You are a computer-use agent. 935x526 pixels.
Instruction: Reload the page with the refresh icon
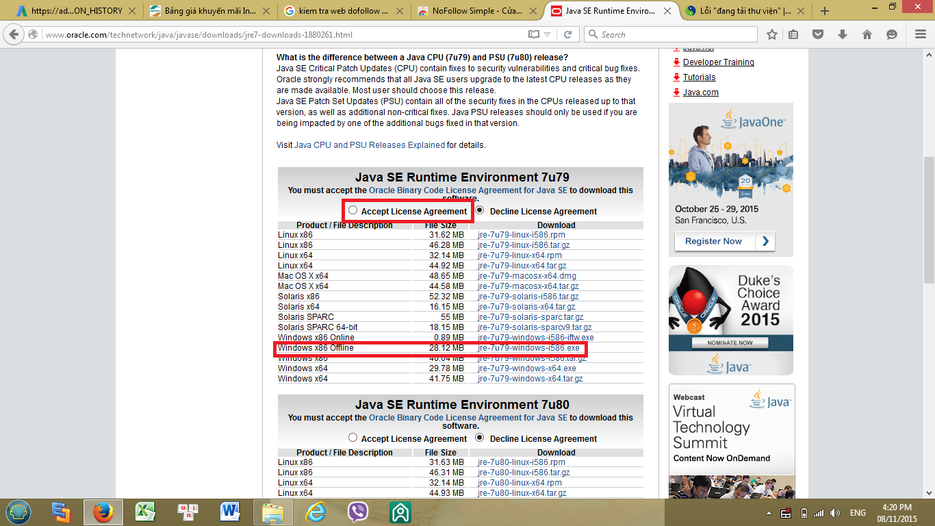pos(567,34)
